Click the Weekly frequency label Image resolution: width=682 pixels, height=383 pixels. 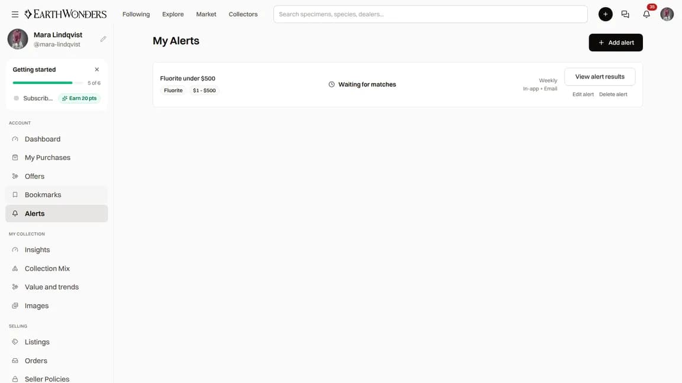point(548,80)
